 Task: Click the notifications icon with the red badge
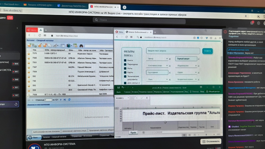(x=252, y=23)
